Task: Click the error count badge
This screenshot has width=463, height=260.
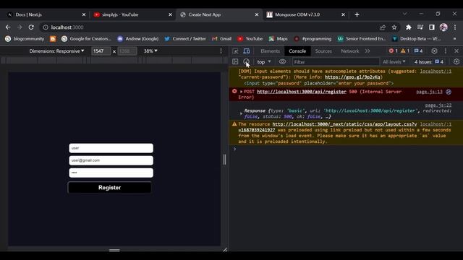Action: tap(393, 51)
